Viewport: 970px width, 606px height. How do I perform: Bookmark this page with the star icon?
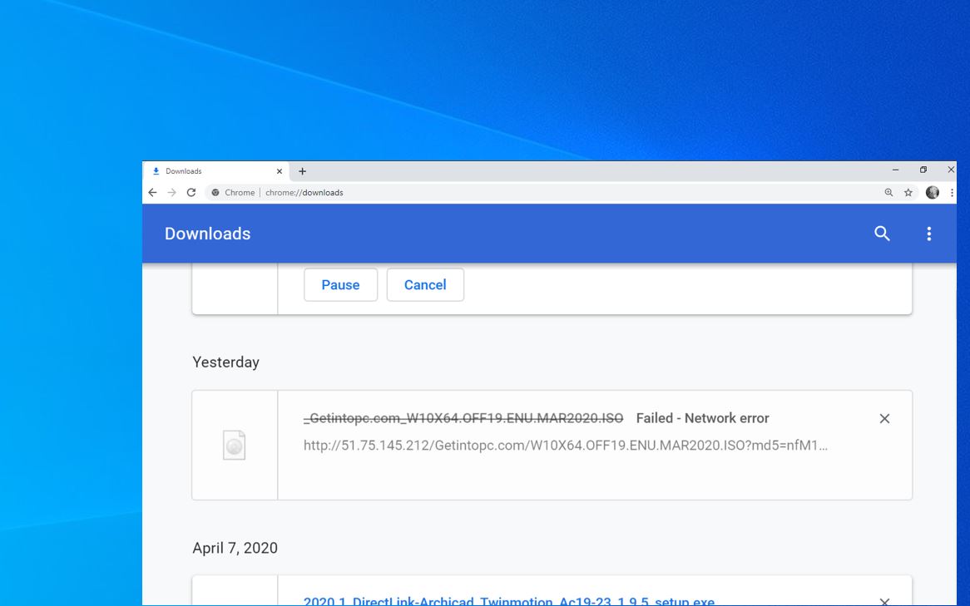(906, 192)
